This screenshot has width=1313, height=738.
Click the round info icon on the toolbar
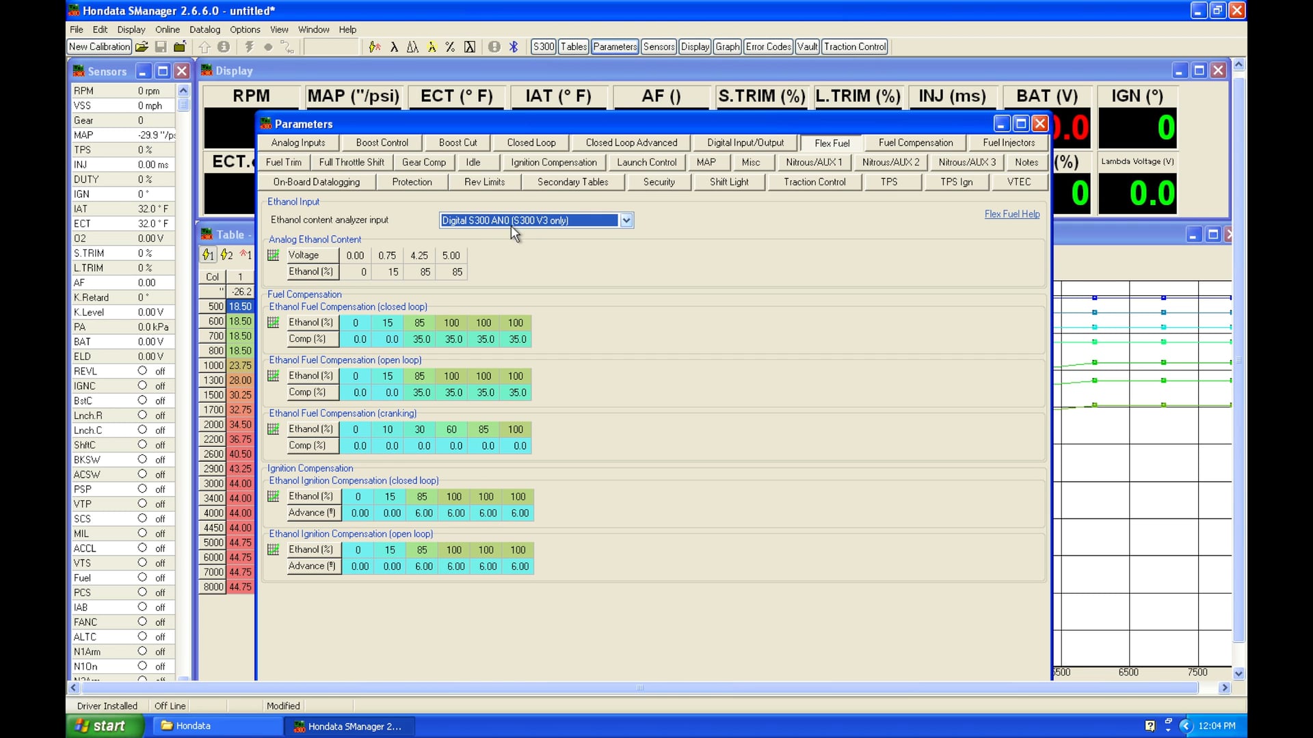click(224, 47)
